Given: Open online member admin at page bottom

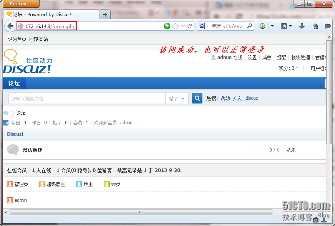Looking at the screenshot, I should coord(20,200).
